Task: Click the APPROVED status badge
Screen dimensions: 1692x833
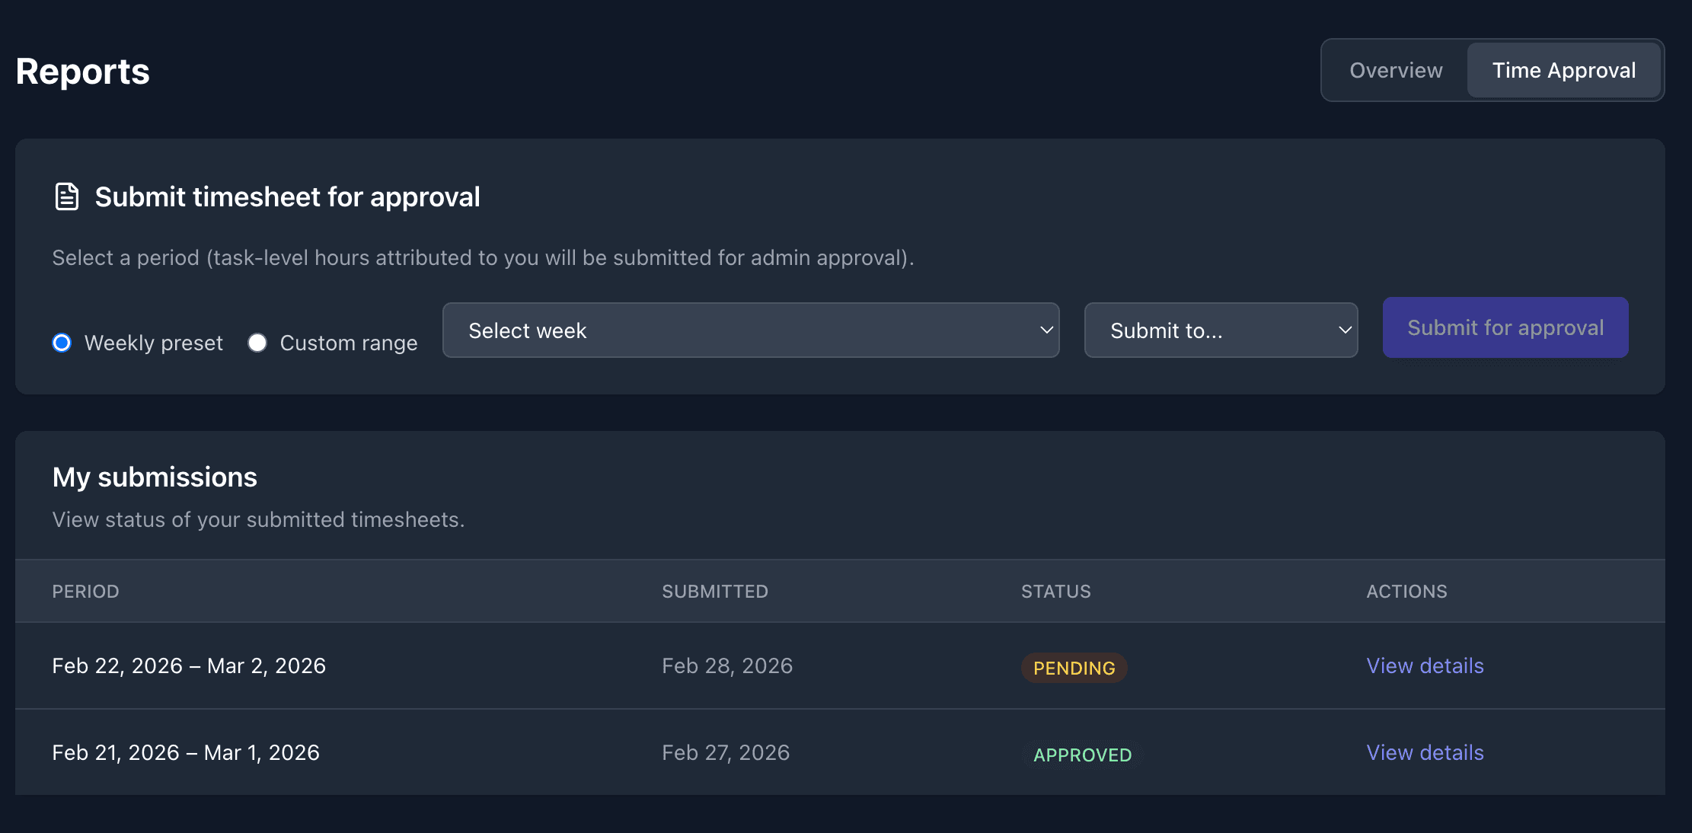Action: (1082, 755)
